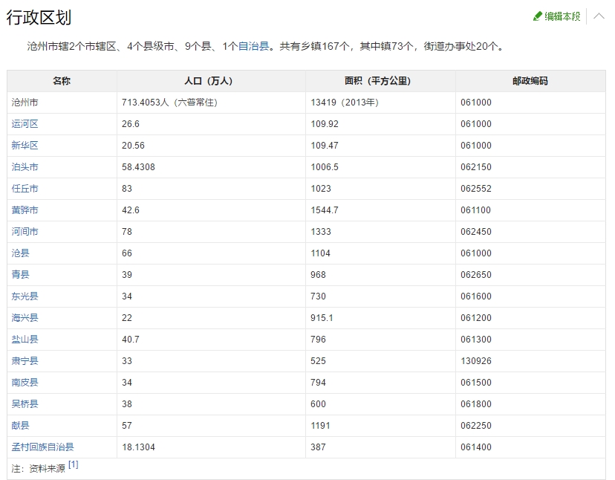615x480 pixels.
Task: Open the 沧县 county link
Action: pos(20,253)
